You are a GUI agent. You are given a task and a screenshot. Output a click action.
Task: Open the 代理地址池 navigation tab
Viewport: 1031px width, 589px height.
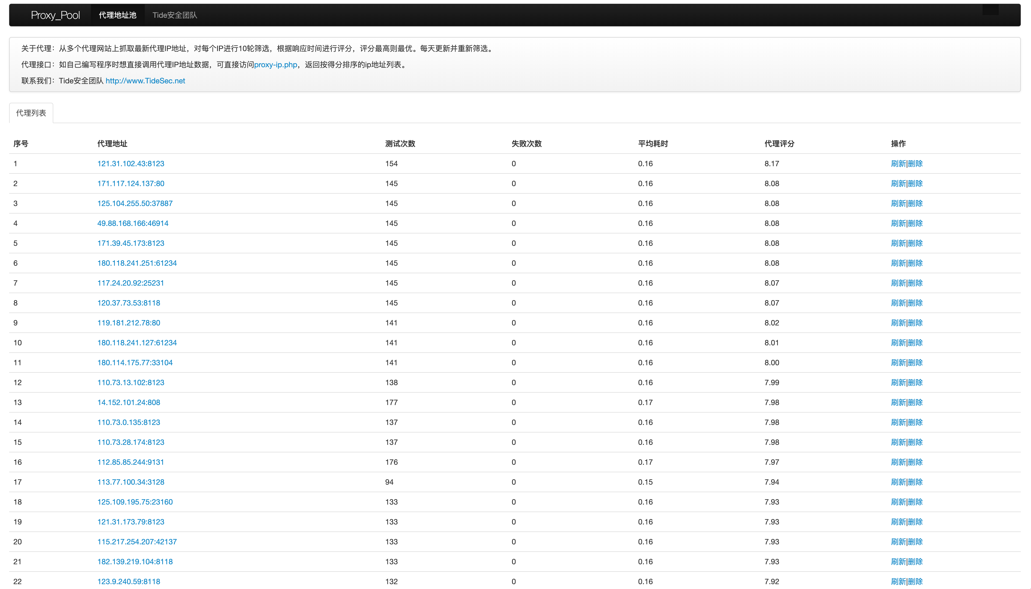117,15
